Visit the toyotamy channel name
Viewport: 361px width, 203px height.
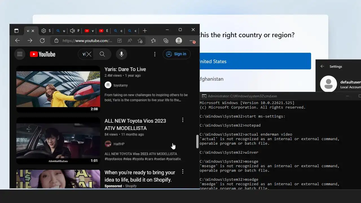[121, 85]
